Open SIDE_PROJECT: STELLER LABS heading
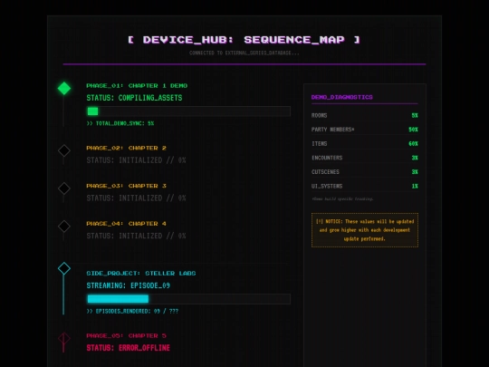 tap(141, 273)
